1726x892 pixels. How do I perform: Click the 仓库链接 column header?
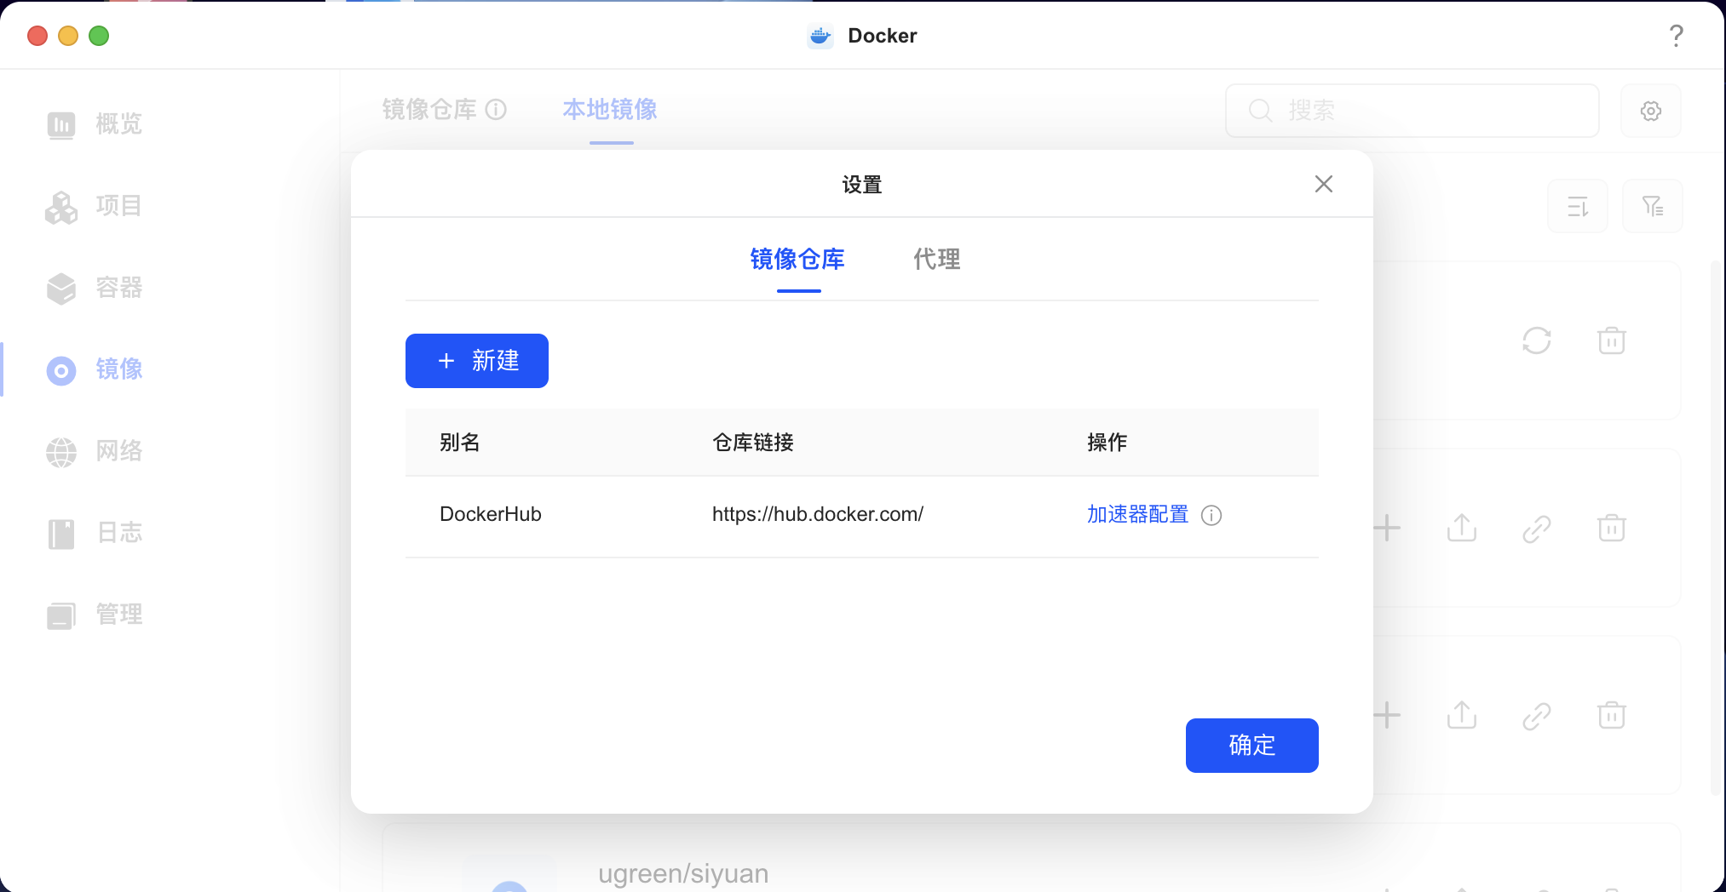(753, 443)
